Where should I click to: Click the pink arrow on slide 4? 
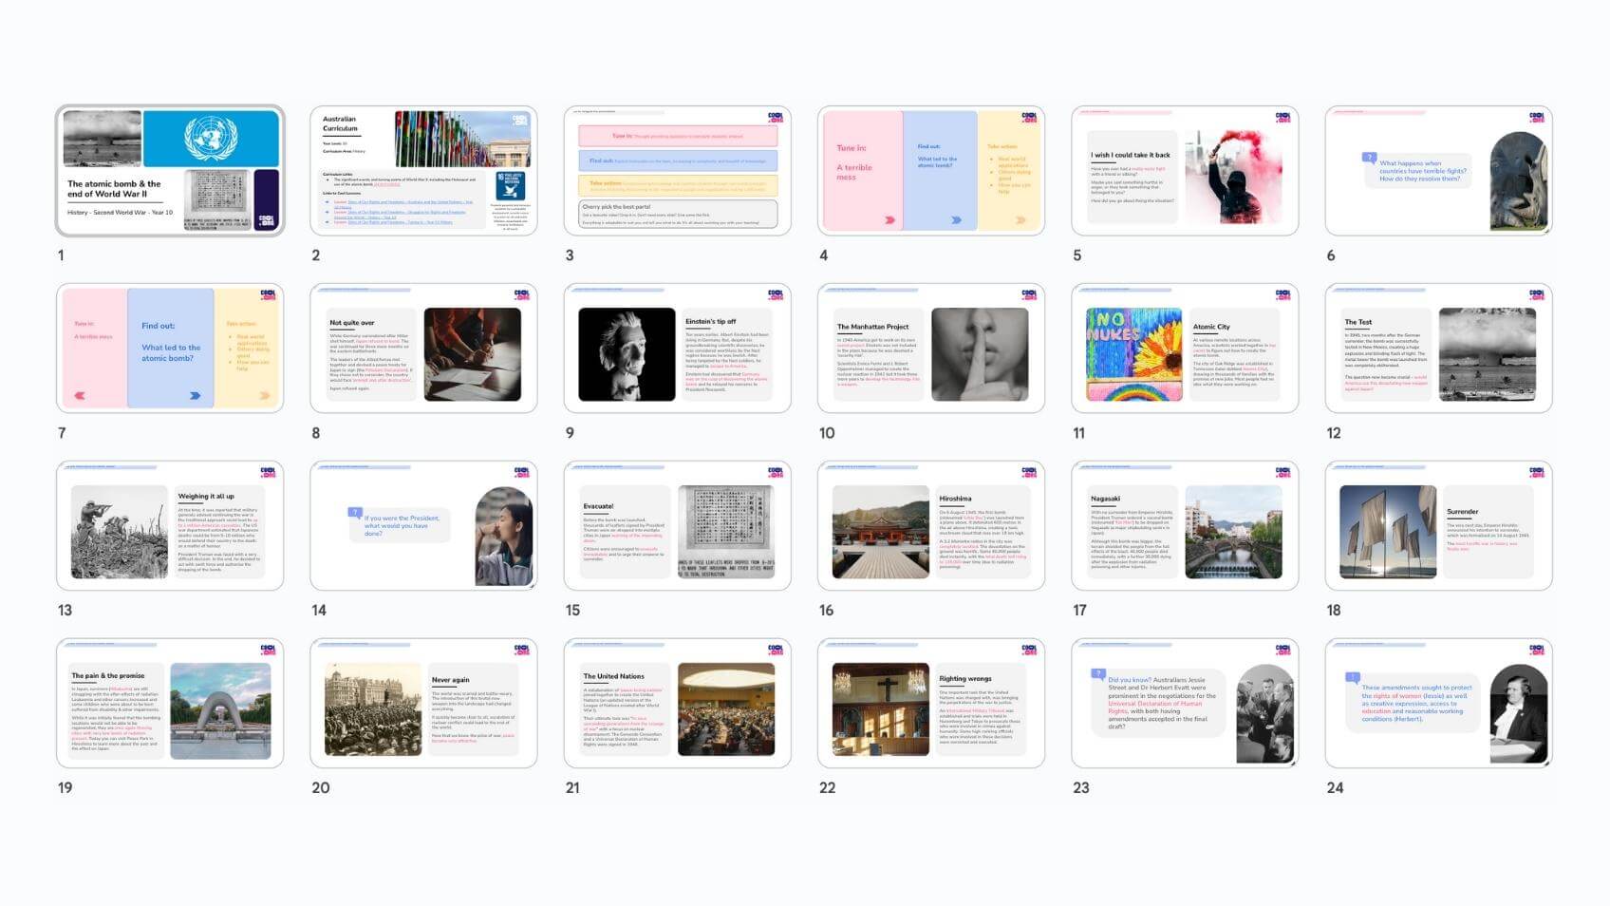889,219
